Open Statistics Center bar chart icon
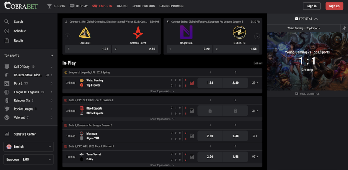 (7, 134)
